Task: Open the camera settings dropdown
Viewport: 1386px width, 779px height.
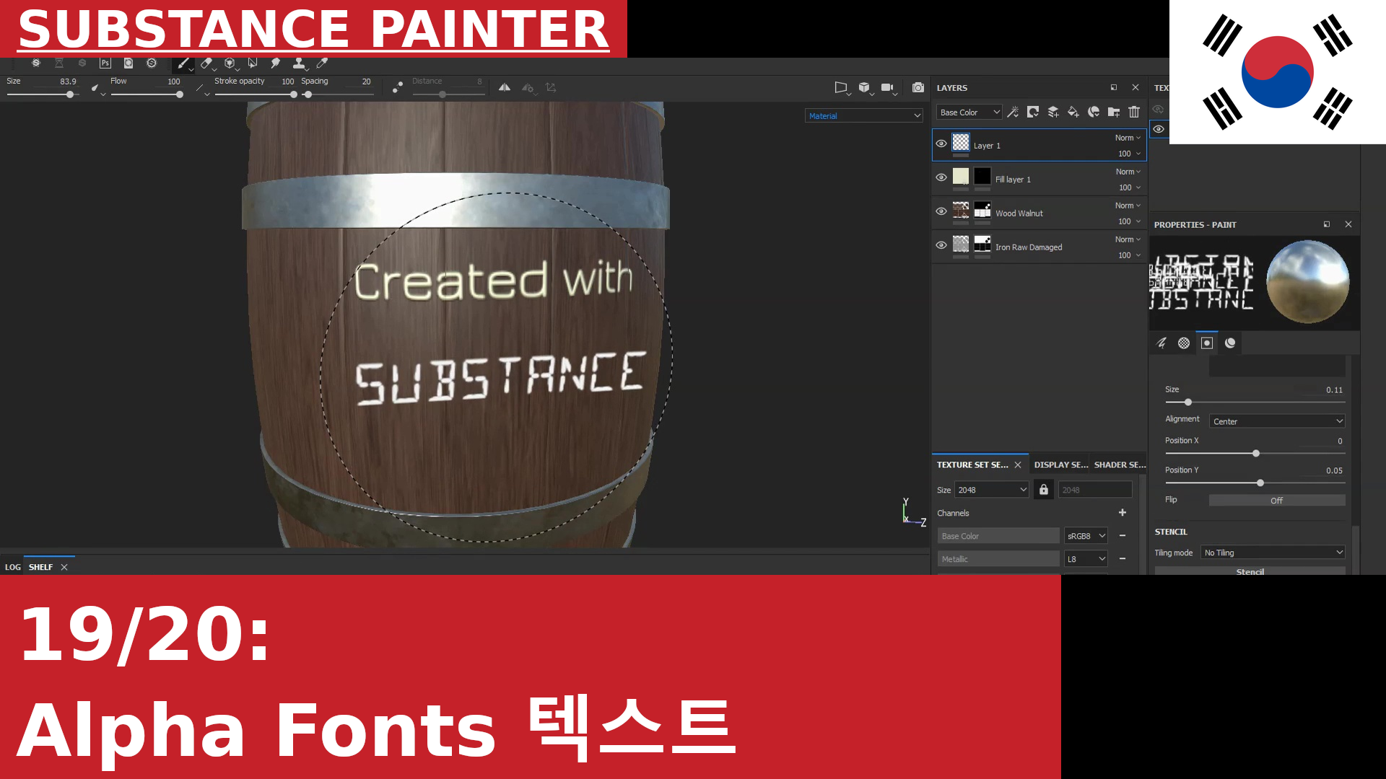Action: point(889,88)
